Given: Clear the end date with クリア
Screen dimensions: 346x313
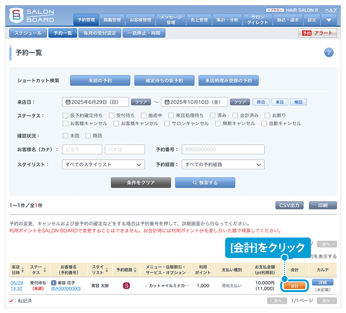Looking at the screenshot, I should pos(240,102).
